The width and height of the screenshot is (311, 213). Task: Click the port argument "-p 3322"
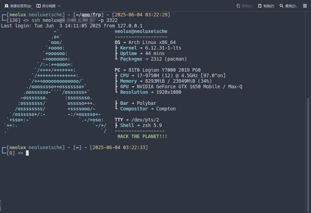[x=108, y=20]
